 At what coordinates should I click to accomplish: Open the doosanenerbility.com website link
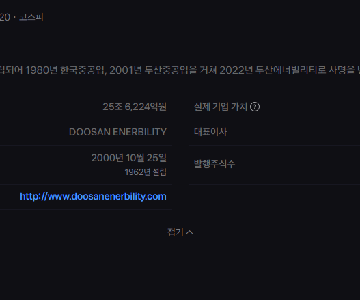point(93,197)
